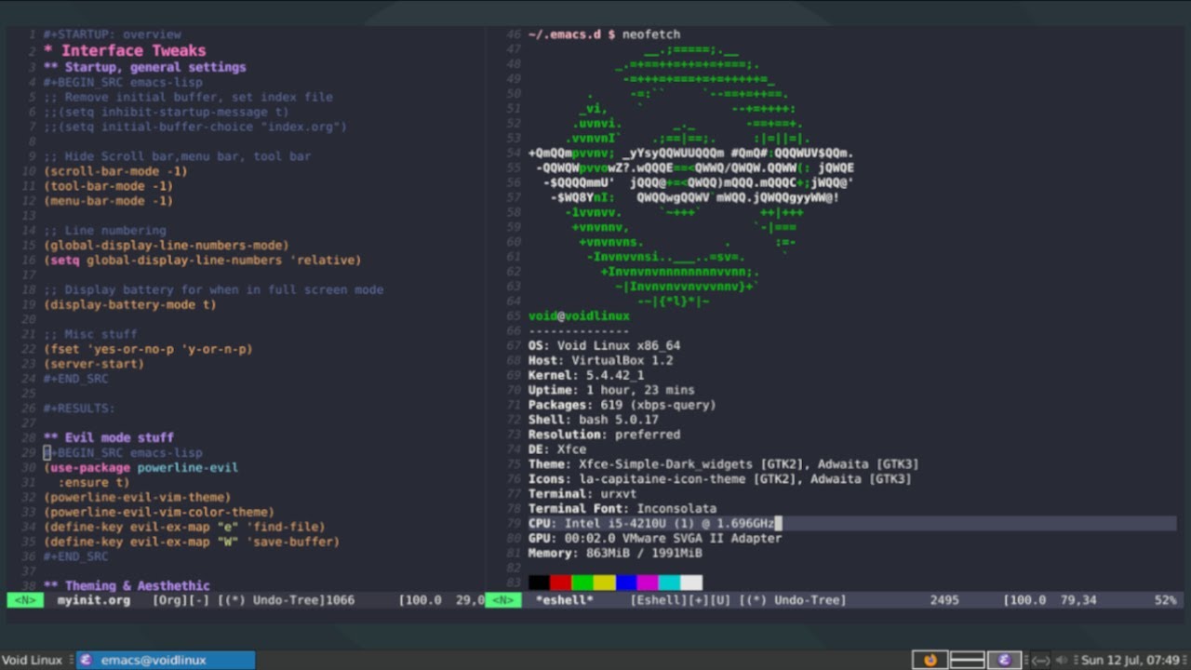
Task: Activate the emacs@voidlinux taskbar button
Action: [x=165, y=660]
